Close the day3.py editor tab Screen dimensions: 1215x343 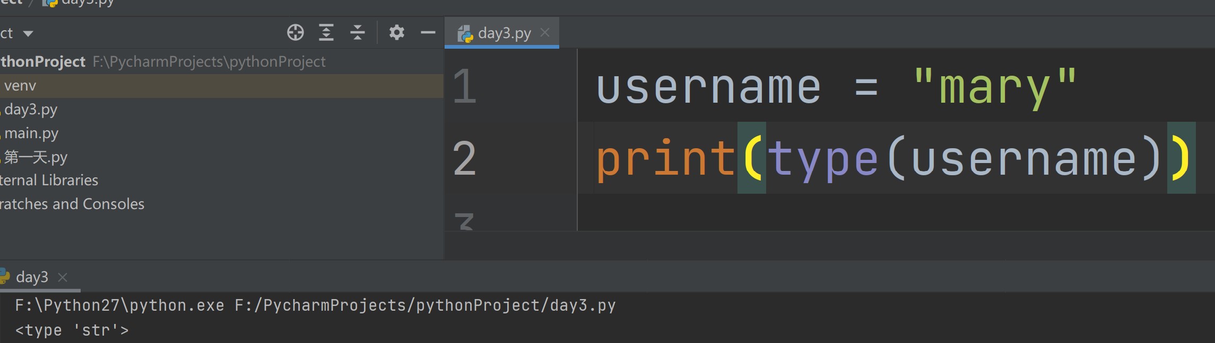pyautogui.click(x=545, y=33)
